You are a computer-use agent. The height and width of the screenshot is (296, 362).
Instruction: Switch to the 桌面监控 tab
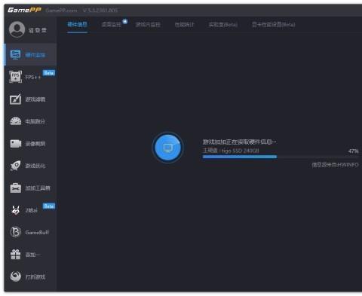click(112, 25)
